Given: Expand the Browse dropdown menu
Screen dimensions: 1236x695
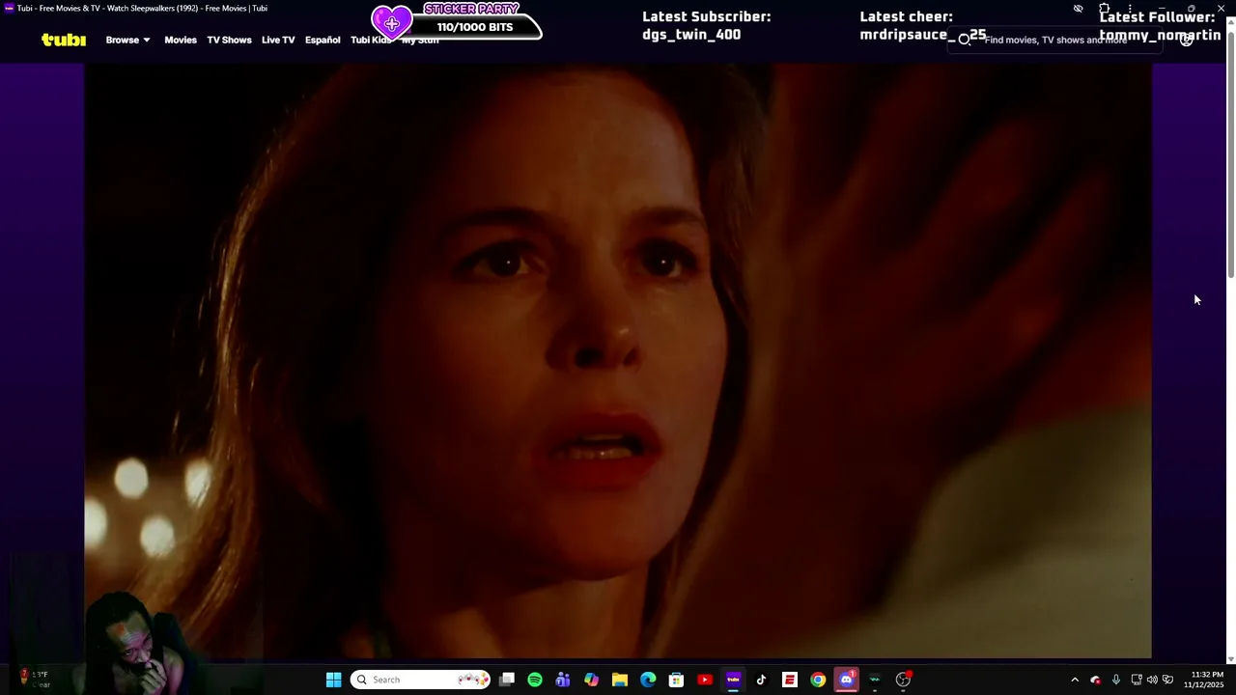Looking at the screenshot, I should pyautogui.click(x=127, y=40).
